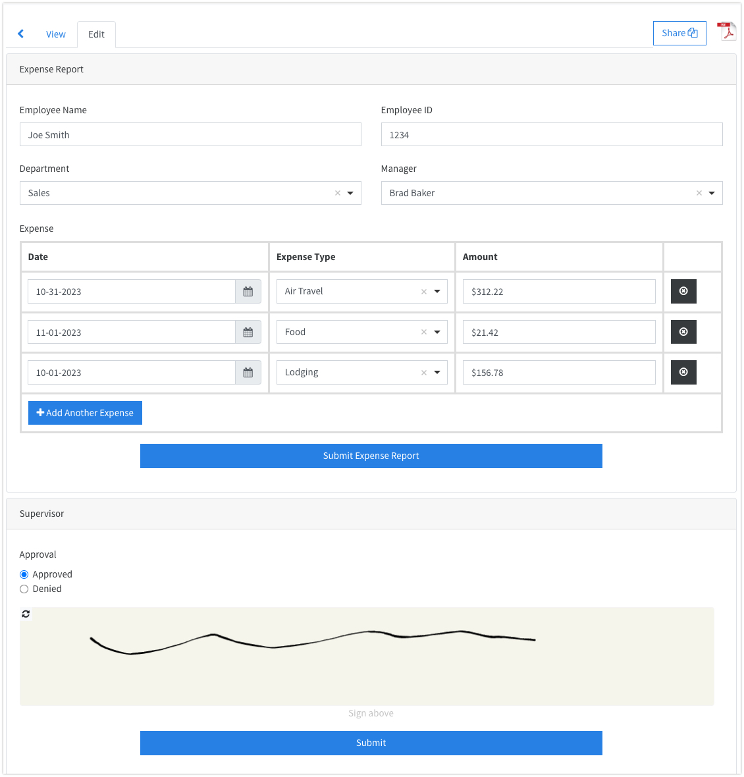Clear the Sales department selection
This screenshot has height=777, width=744.
(338, 193)
